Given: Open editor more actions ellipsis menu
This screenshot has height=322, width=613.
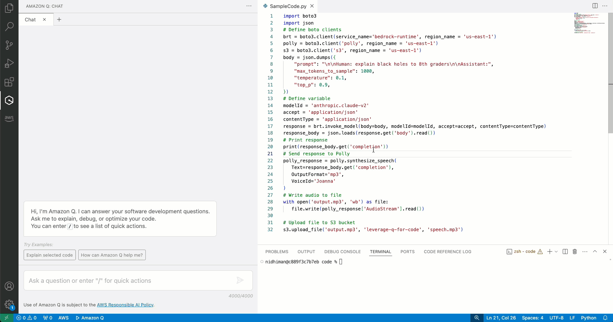Looking at the screenshot, I should (605, 6).
